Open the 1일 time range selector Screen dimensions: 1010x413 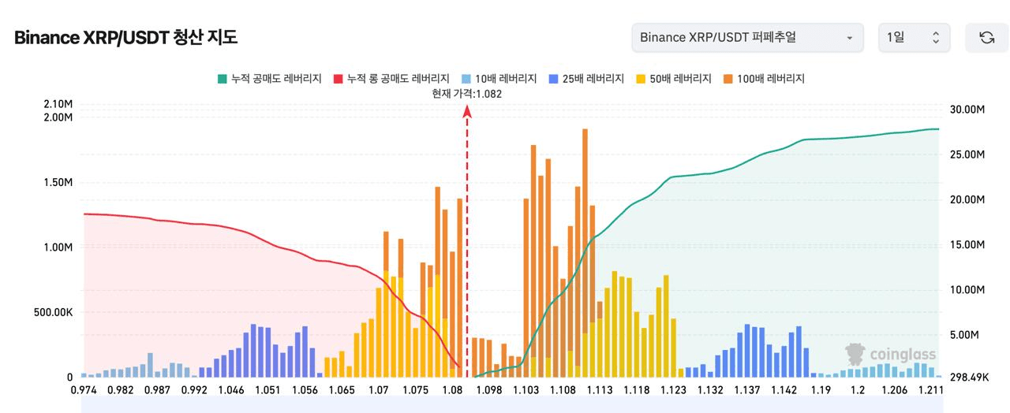click(914, 38)
